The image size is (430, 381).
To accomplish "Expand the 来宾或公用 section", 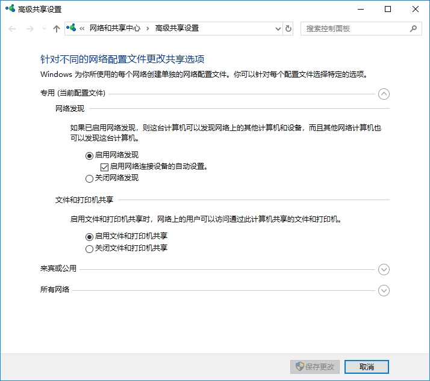I will [384, 270].
